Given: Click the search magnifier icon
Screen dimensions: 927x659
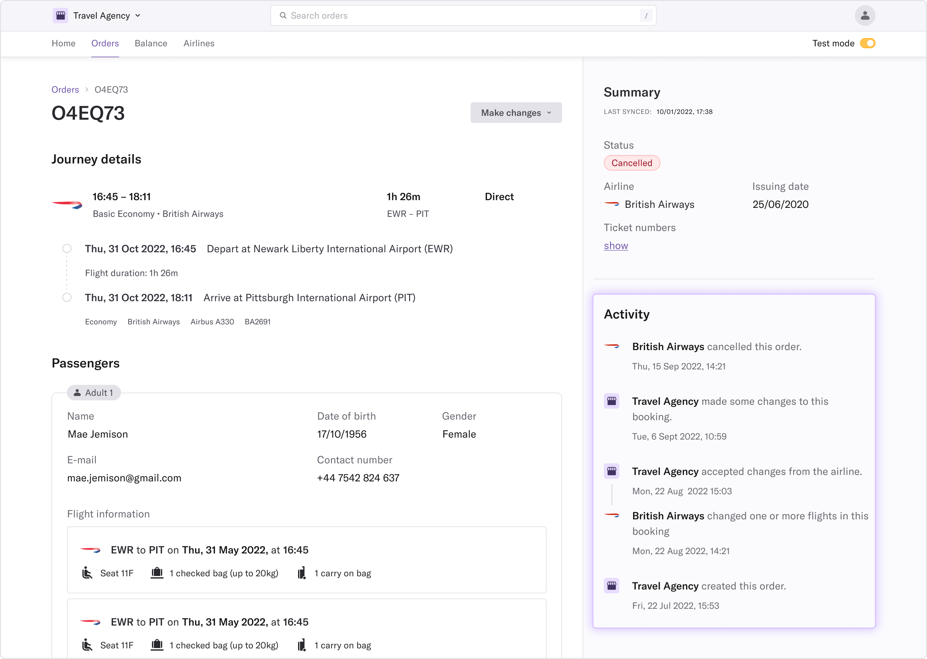Looking at the screenshot, I should pos(283,15).
